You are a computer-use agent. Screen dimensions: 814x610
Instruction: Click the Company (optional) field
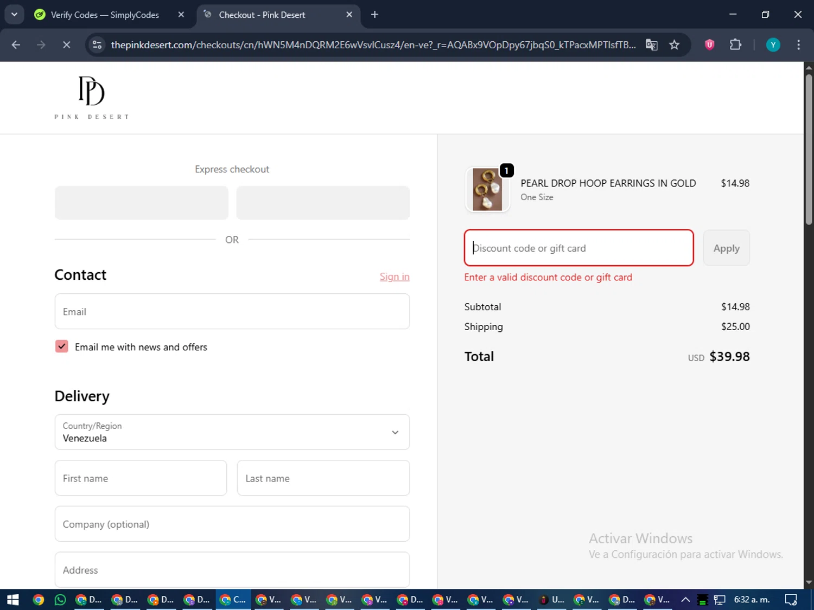click(x=232, y=524)
